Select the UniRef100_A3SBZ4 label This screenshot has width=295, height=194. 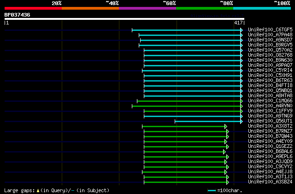(270, 182)
